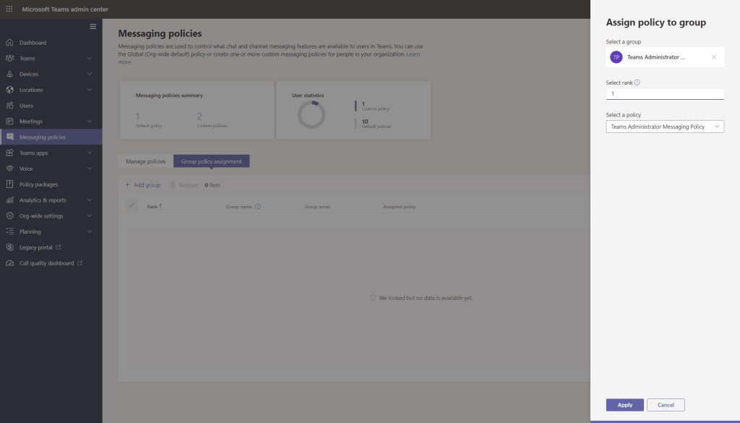Click the info icon beside Select rank
The image size is (740, 423).
637,82
